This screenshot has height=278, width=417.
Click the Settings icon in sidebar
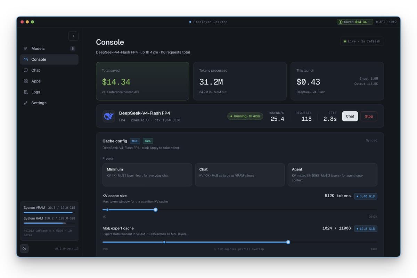[26, 103]
